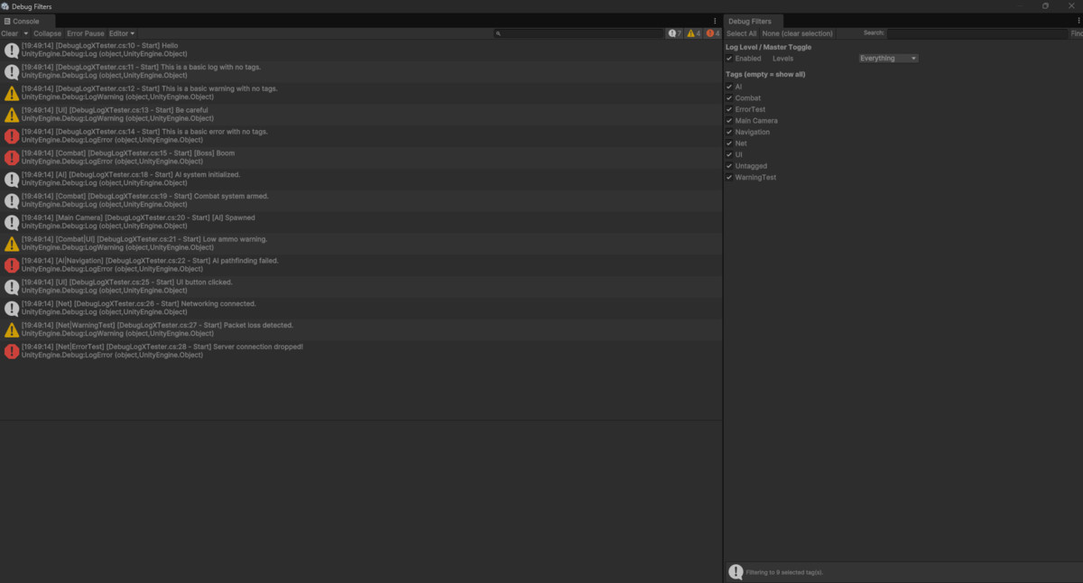This screenshot has width=1083, height=583.
Task: Uncheck the Combat tag filter
Action: 729,97
